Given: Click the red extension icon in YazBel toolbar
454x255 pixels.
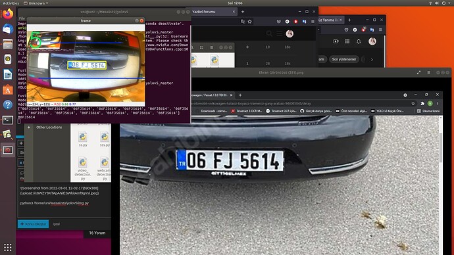Looking at the screenshot, I should 295,22.
